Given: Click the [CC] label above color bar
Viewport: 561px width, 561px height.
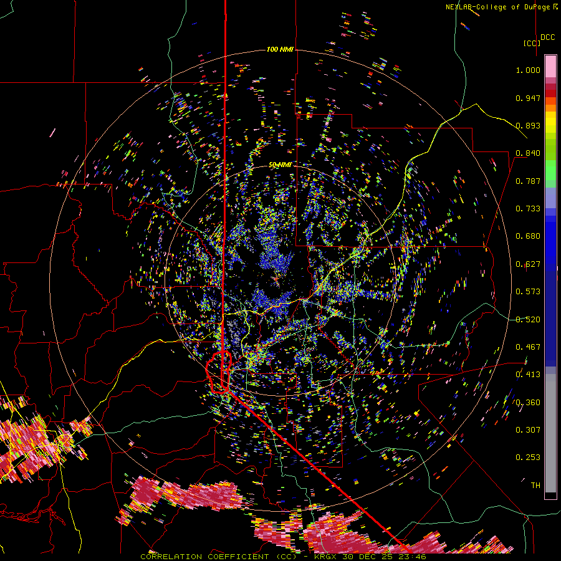Looking at the screenshot, I should 532,43.
